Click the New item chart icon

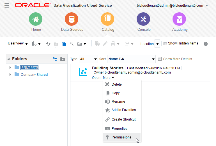(x=34, y=44)
